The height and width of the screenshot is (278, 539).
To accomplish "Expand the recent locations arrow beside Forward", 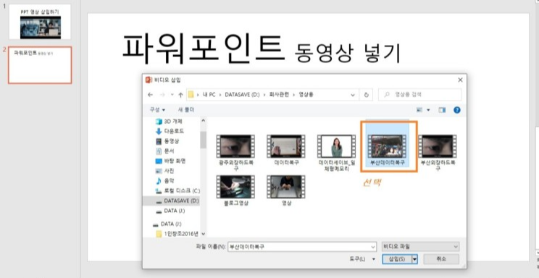I will tap(172, 95).
